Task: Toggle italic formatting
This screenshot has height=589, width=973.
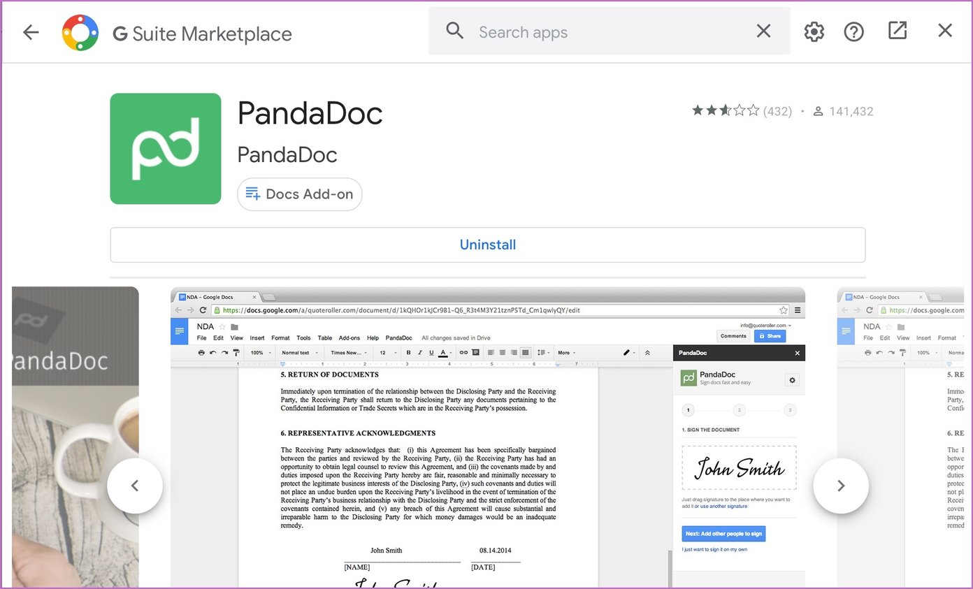Action: (419, 353)
